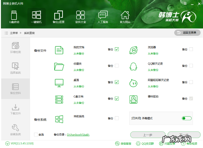The width and height of the screenshot is (203, 148).
Task: Click the 上一步 previous step button
Action: 148,135
